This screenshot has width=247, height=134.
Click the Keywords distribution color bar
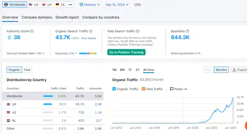88,53
